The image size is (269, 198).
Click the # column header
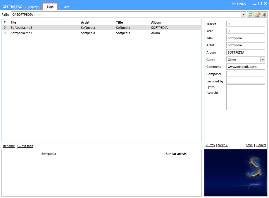(x=5, y=22)
